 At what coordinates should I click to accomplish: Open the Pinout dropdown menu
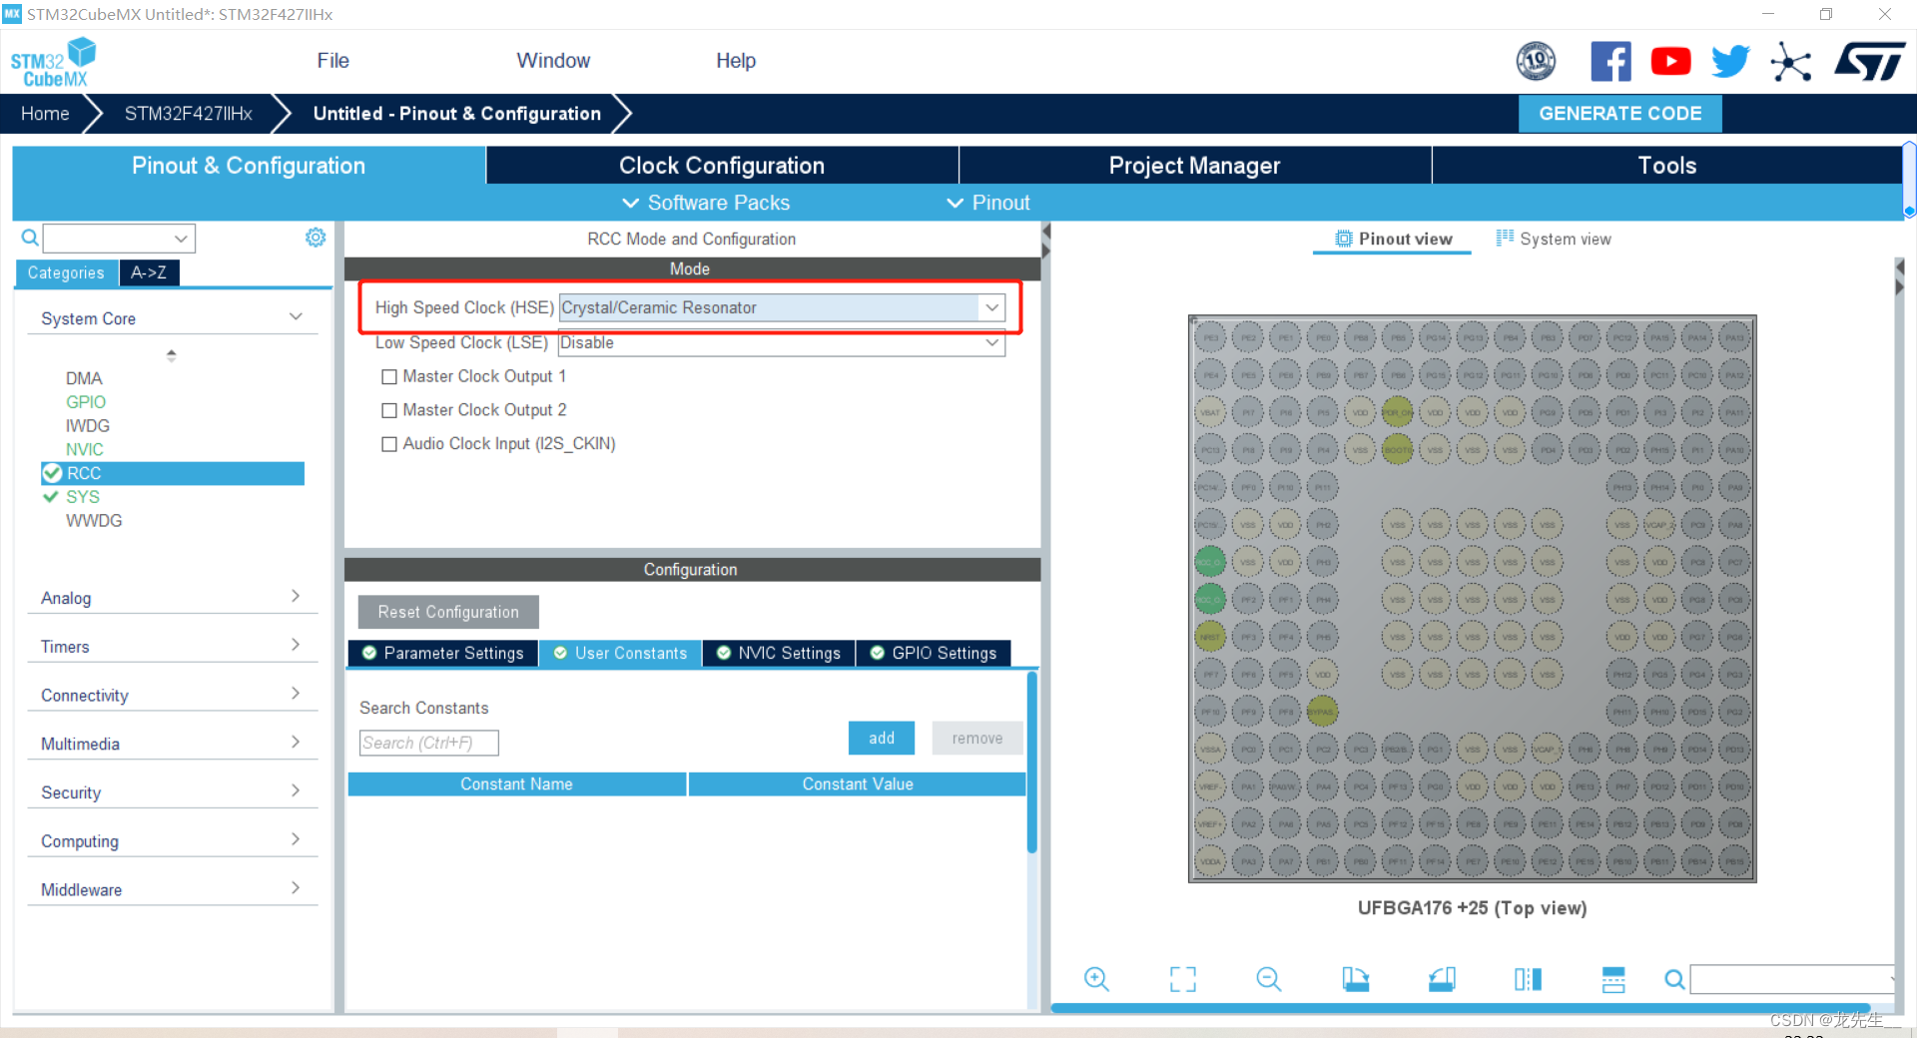(987, 203)
